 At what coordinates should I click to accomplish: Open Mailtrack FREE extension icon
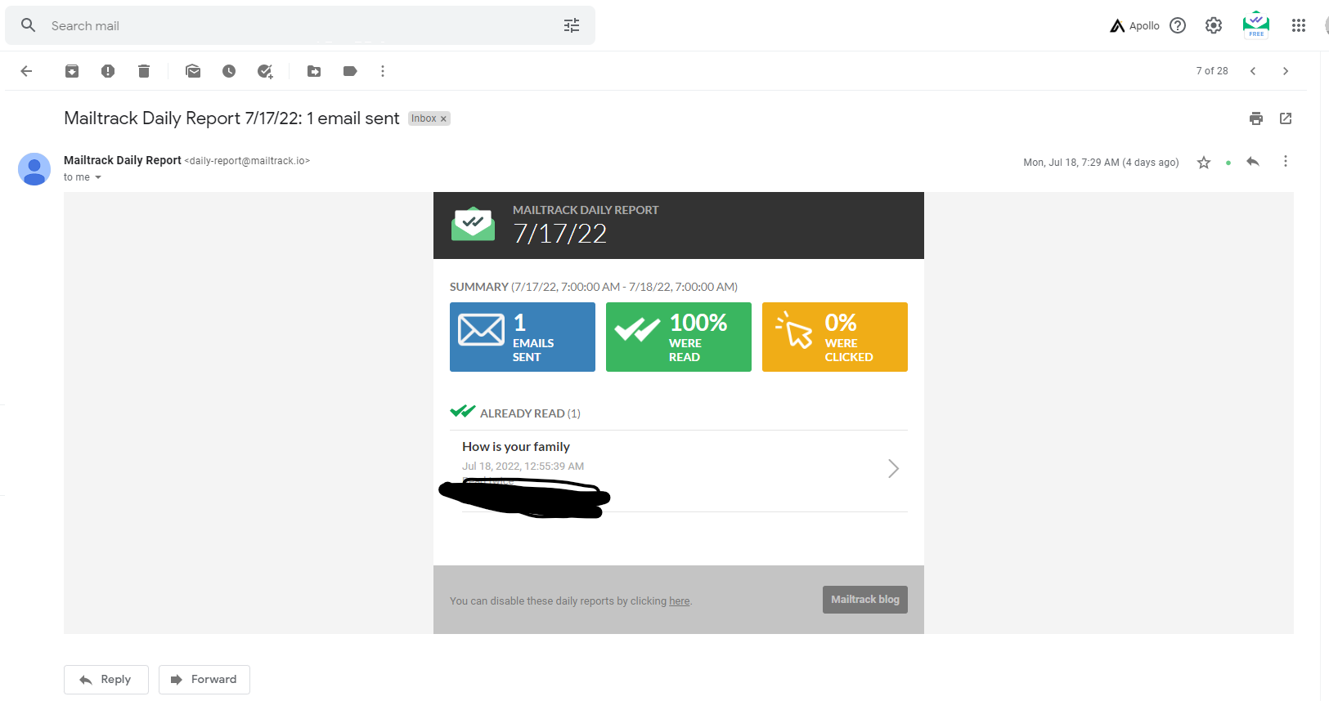pos(1255,25)
